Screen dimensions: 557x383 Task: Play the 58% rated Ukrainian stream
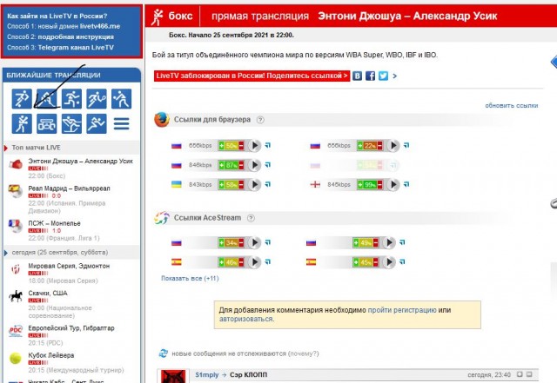click(x=254, y=184)
